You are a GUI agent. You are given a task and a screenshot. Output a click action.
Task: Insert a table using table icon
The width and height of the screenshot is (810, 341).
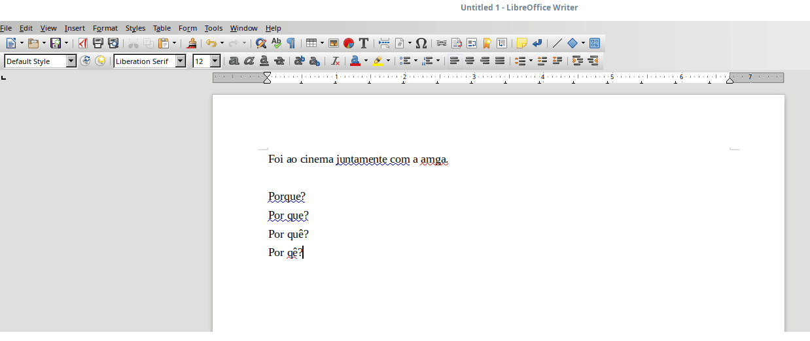tap(311, 43)
